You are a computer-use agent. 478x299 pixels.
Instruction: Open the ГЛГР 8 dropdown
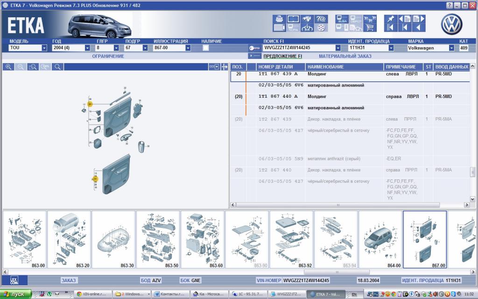coord(116,48)
